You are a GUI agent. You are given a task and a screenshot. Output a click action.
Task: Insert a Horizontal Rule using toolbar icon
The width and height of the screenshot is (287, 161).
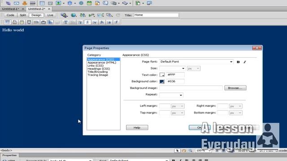(x=33, y=3)
